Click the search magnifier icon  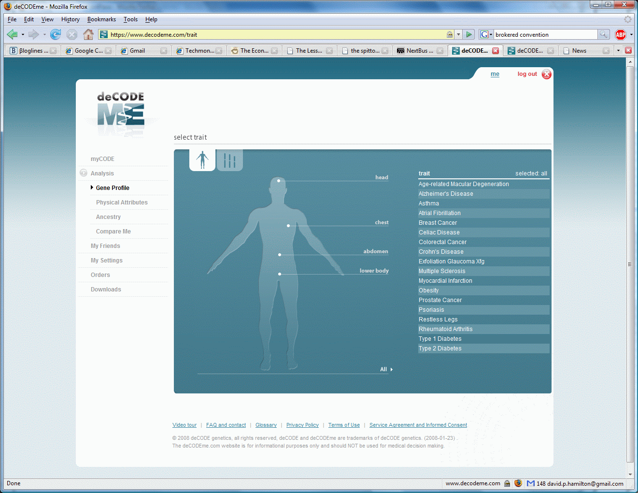click(604, 34)
